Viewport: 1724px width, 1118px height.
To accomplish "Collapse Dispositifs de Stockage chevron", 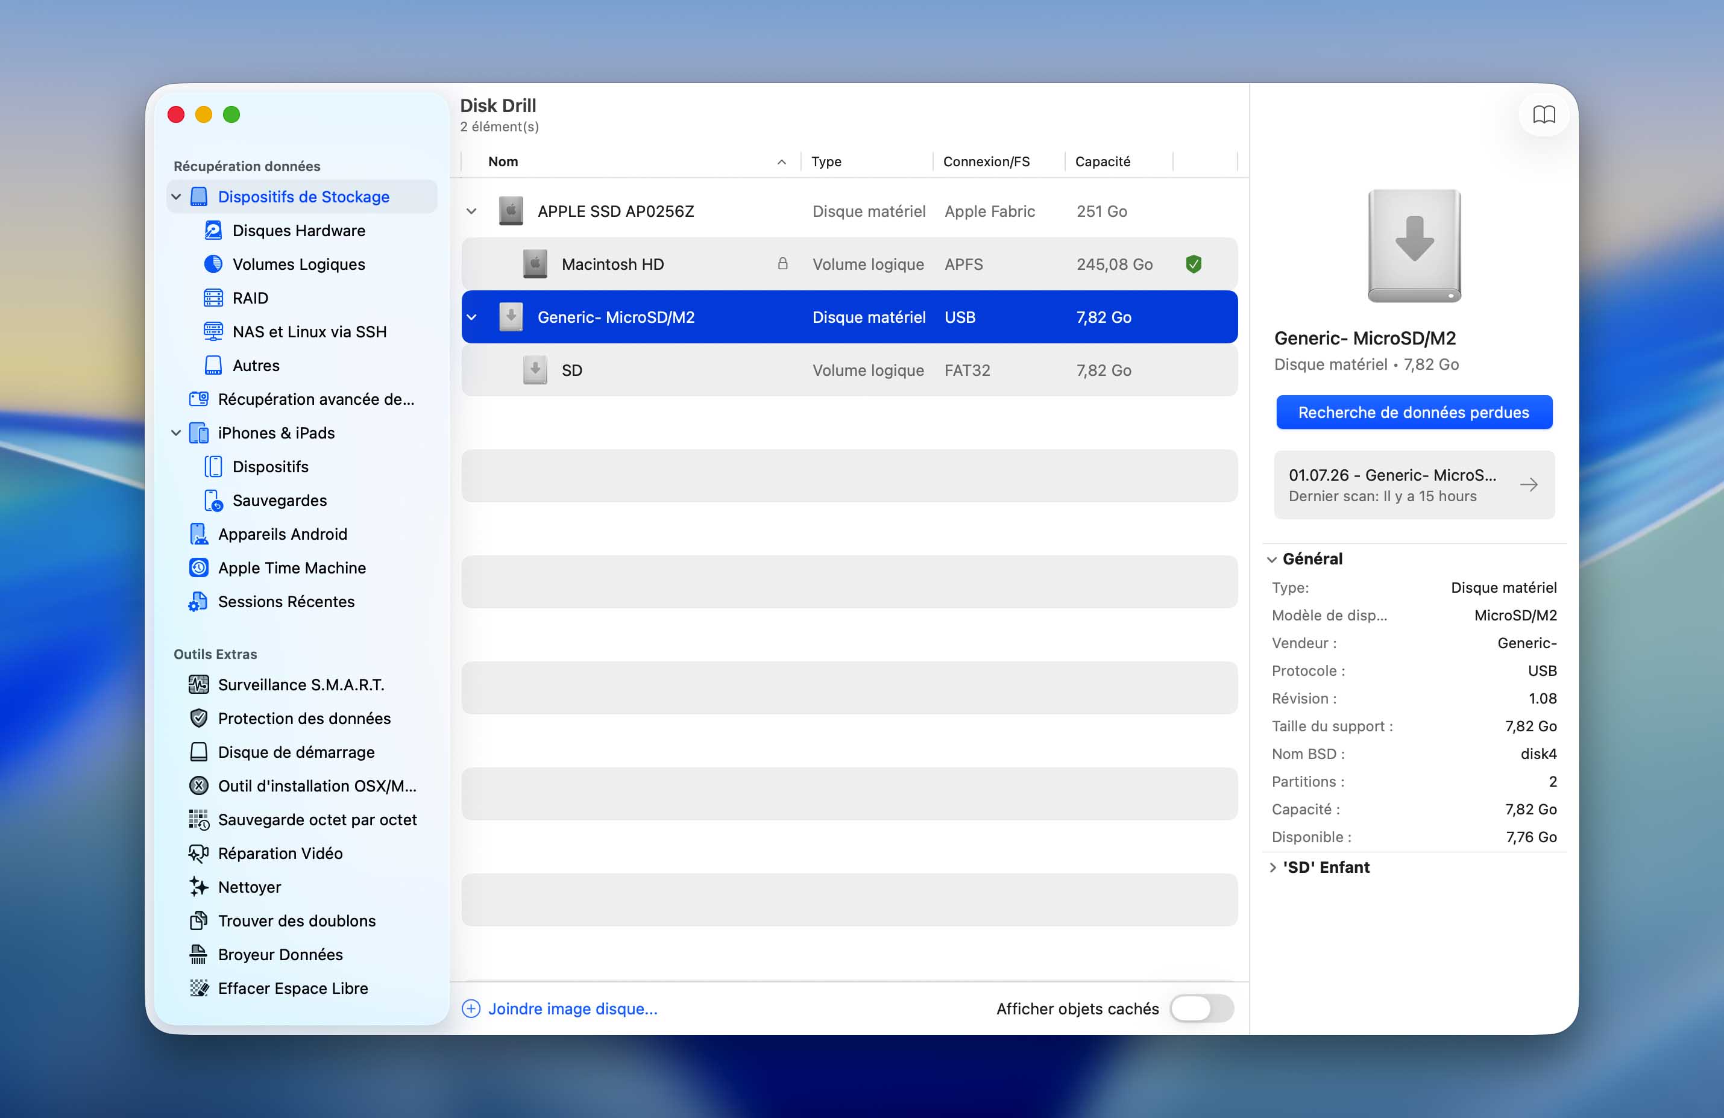I will 176,197.
